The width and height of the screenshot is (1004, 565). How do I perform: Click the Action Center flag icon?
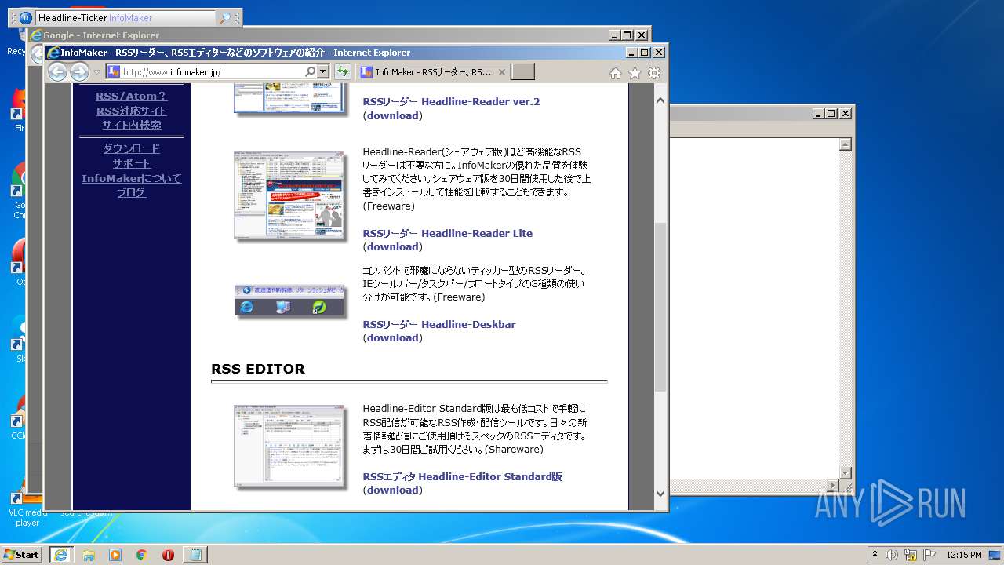coord(929,555)
